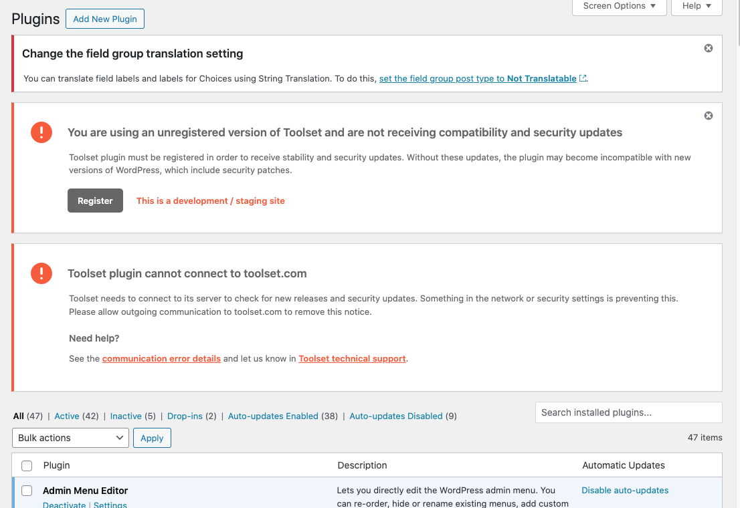Screen dimensions: 740x508
Task: Click the 'Need help?' text
Action: (x=94, y=338)
